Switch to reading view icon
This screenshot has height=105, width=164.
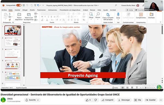(x=132, y=88)
